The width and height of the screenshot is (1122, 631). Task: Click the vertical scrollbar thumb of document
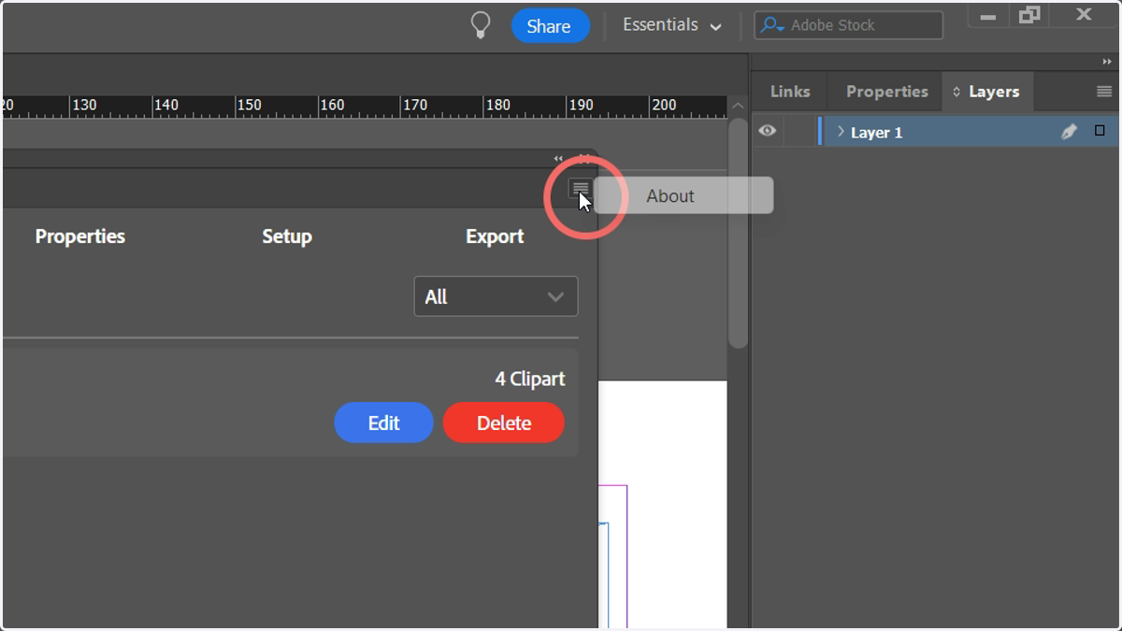pos(738,234)
